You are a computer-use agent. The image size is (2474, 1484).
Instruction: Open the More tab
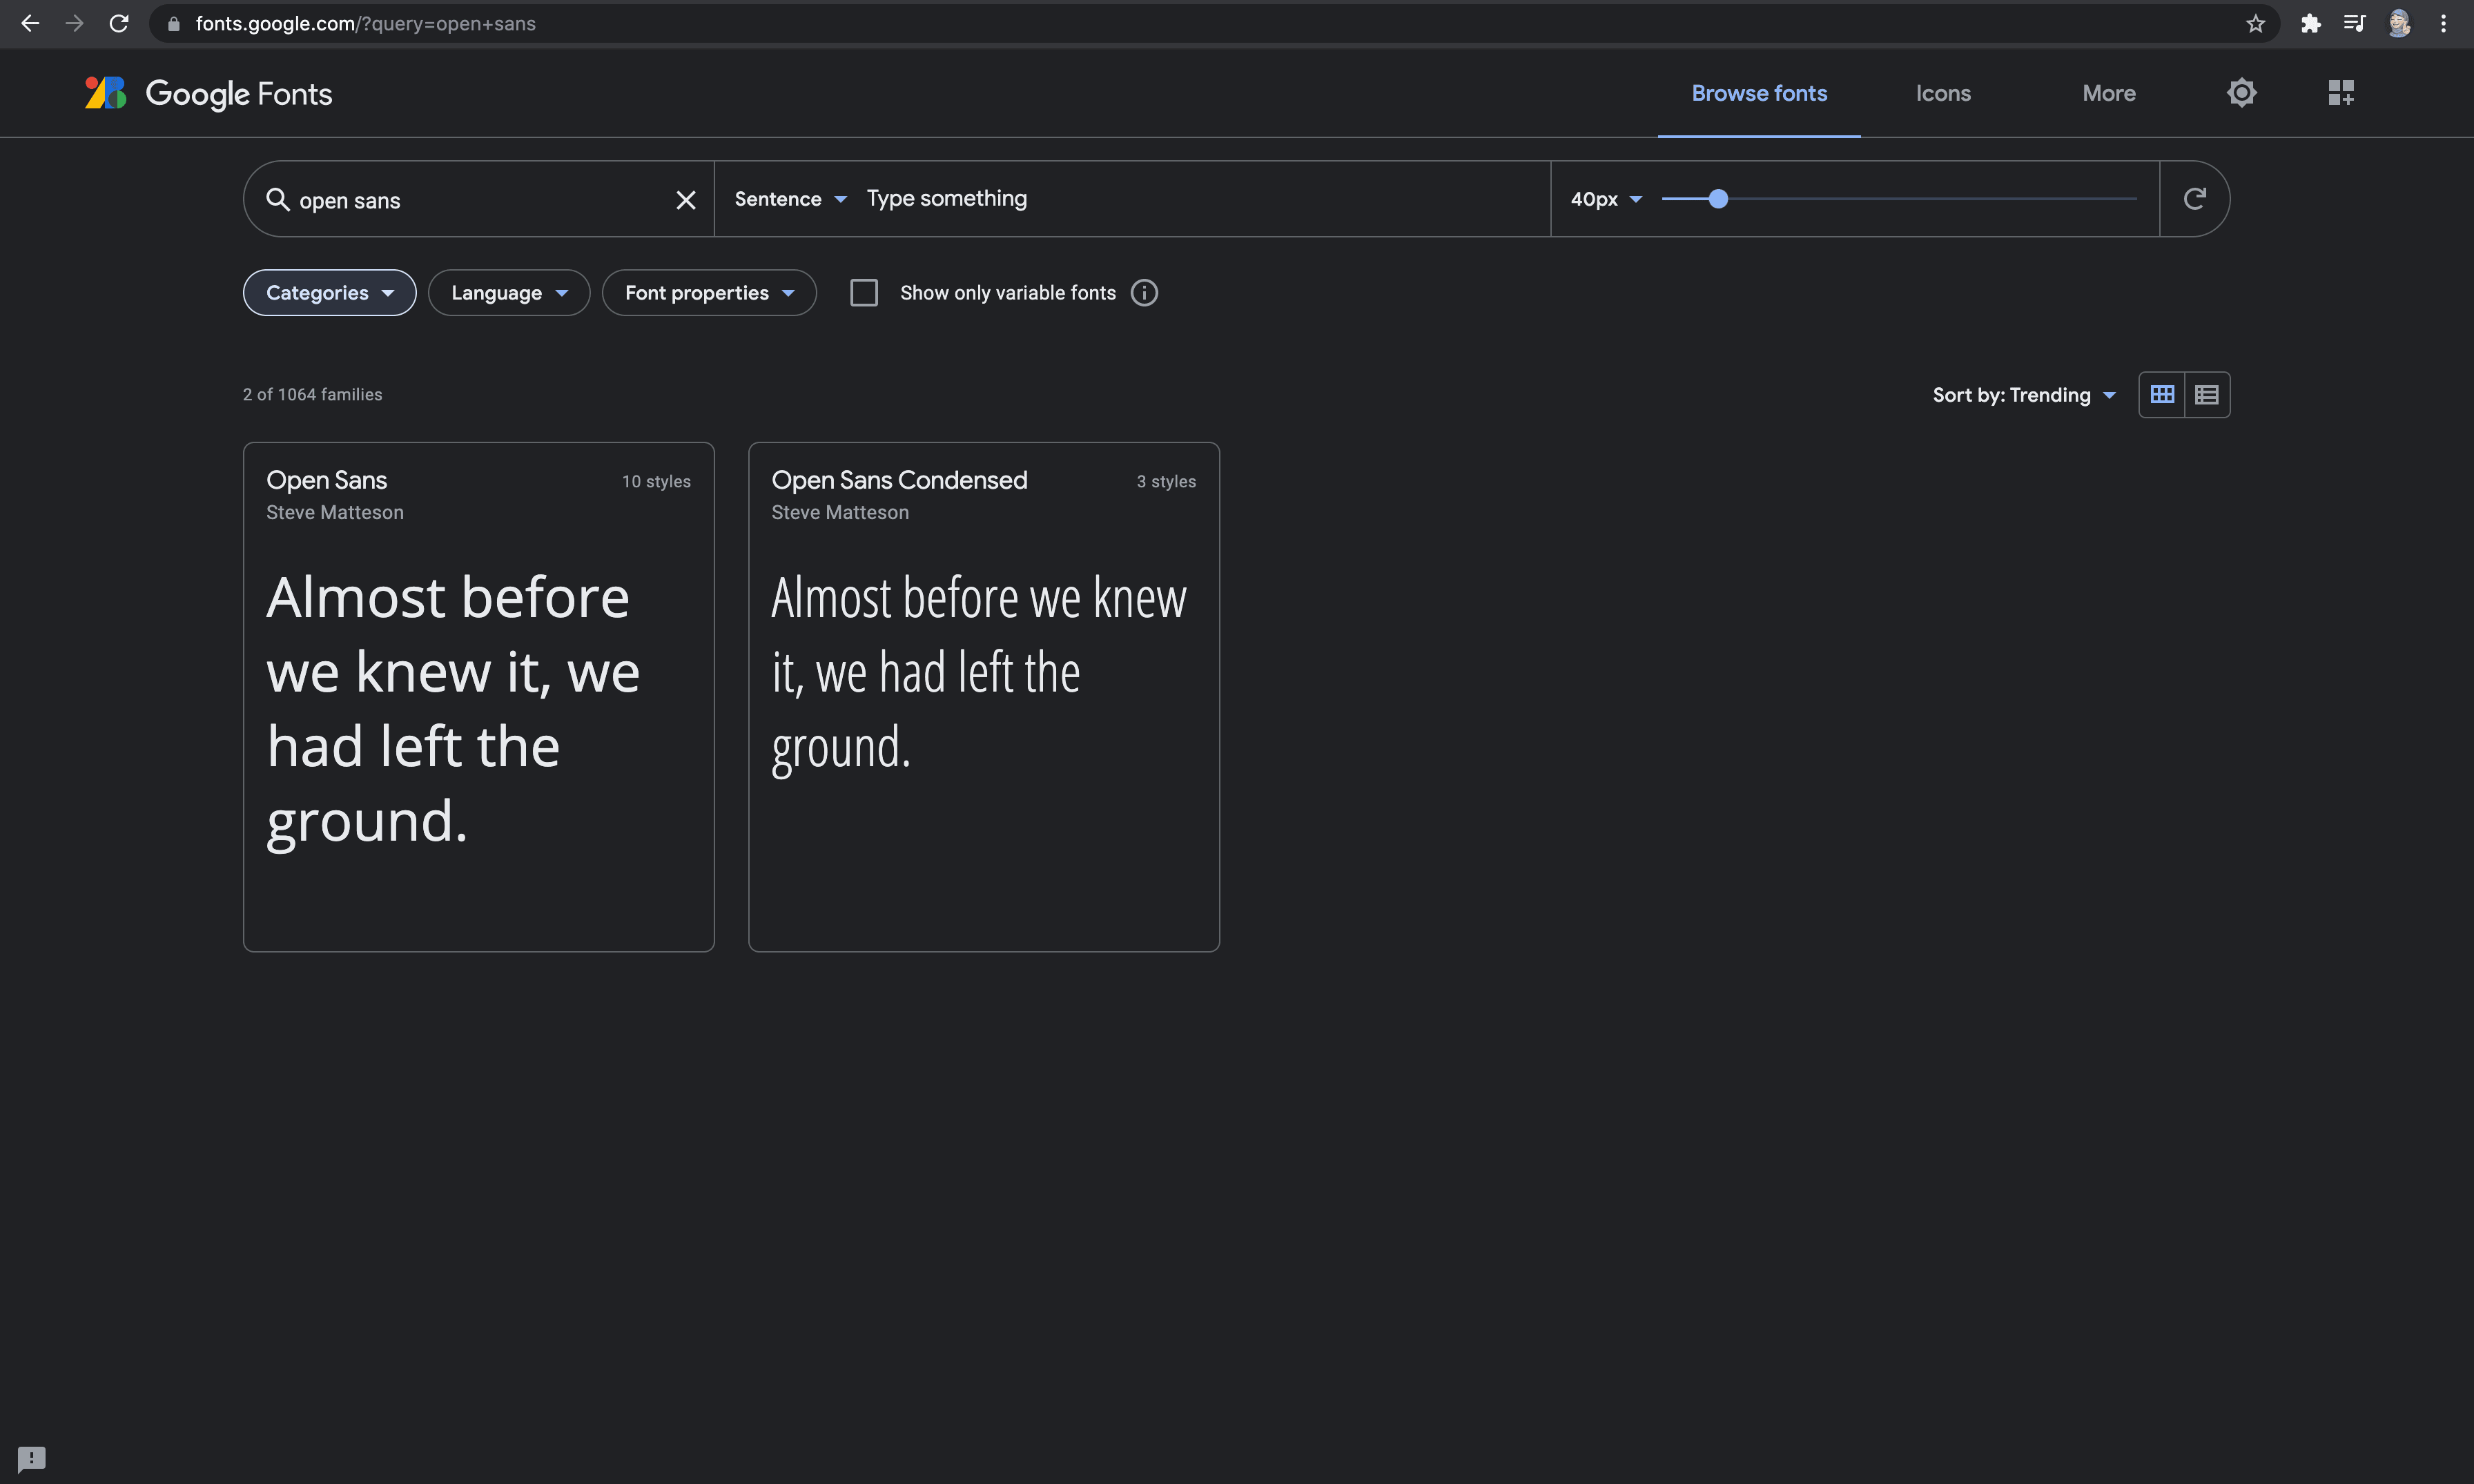pyautogui.click(x=2109, y=93)
